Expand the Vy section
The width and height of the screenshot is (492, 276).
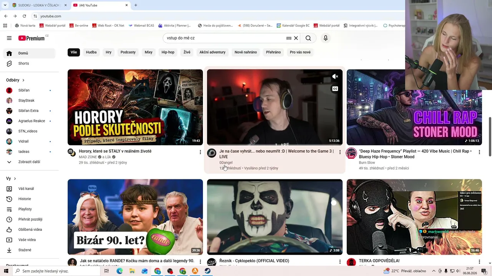(11, 179)
